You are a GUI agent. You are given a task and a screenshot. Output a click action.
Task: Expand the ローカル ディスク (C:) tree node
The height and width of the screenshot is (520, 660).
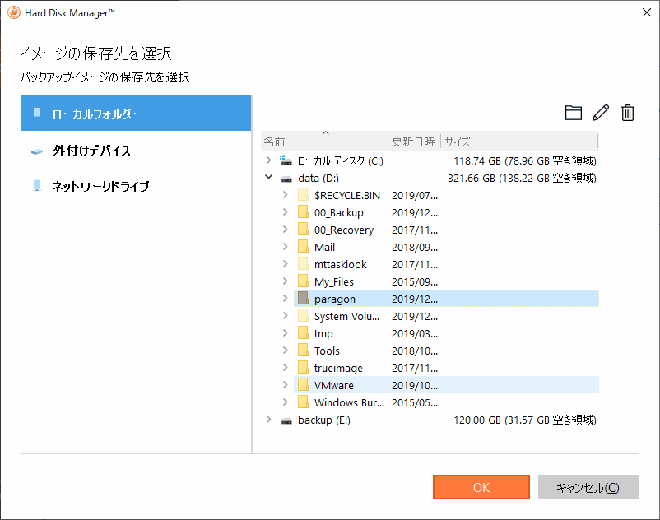point(268,160)
